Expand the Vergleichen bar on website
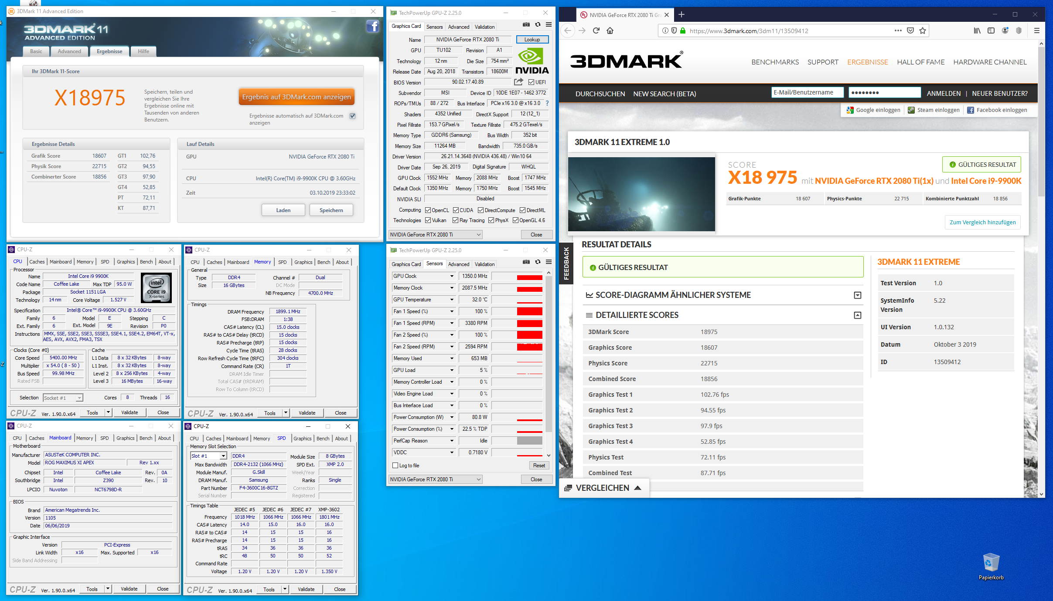Screen dimensions: 1053x601 pos(604,488)
